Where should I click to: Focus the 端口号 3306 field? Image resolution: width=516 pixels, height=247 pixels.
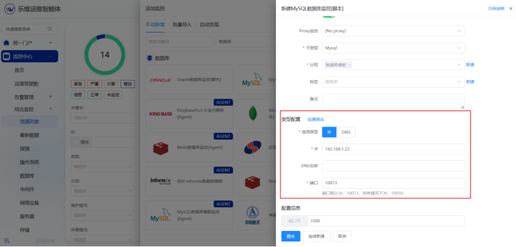386,221
